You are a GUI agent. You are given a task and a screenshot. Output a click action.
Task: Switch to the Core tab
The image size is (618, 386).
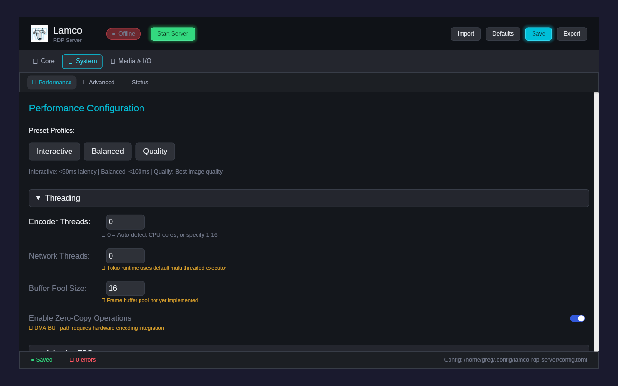click(x=43, y=61)
